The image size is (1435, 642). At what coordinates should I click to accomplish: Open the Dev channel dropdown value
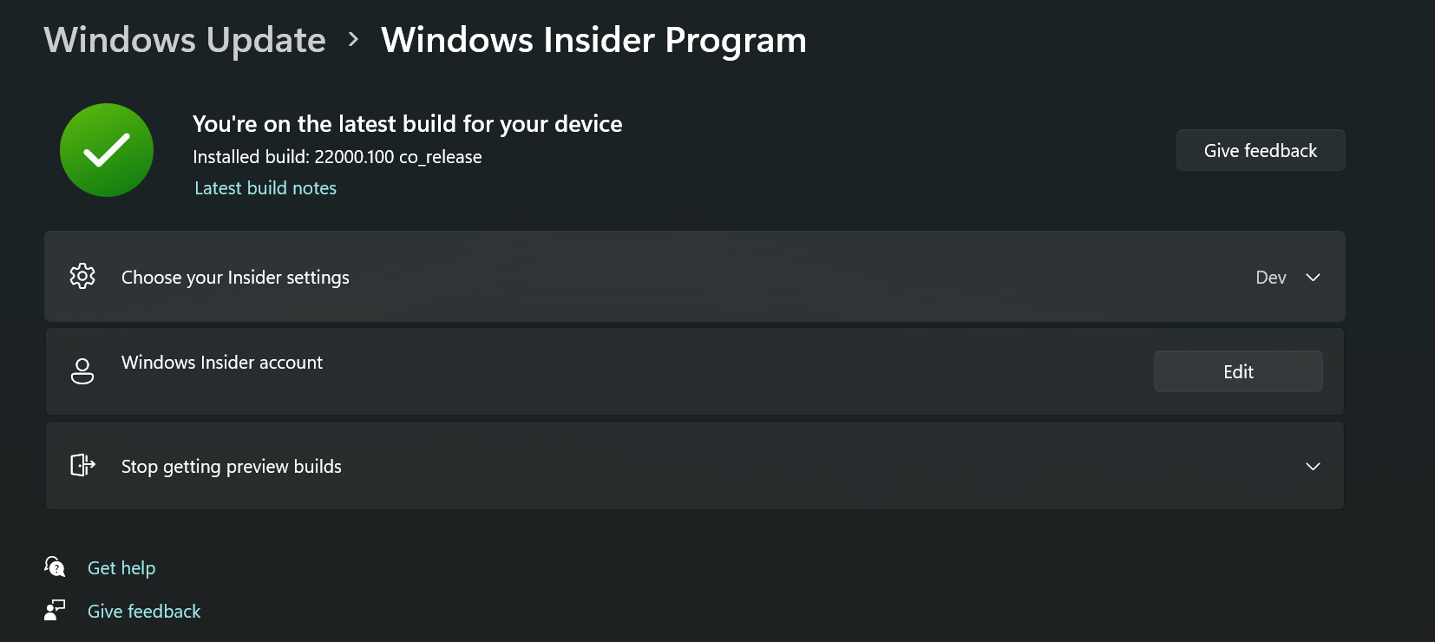point(1271,278)
